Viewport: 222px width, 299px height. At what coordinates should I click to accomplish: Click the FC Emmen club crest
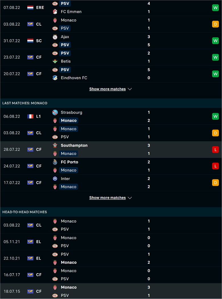coord(55,12)
